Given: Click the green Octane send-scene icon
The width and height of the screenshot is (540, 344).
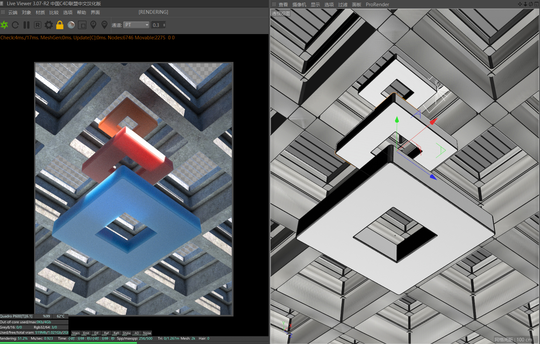Looking at the screenshot, I should tap(4, 25).
